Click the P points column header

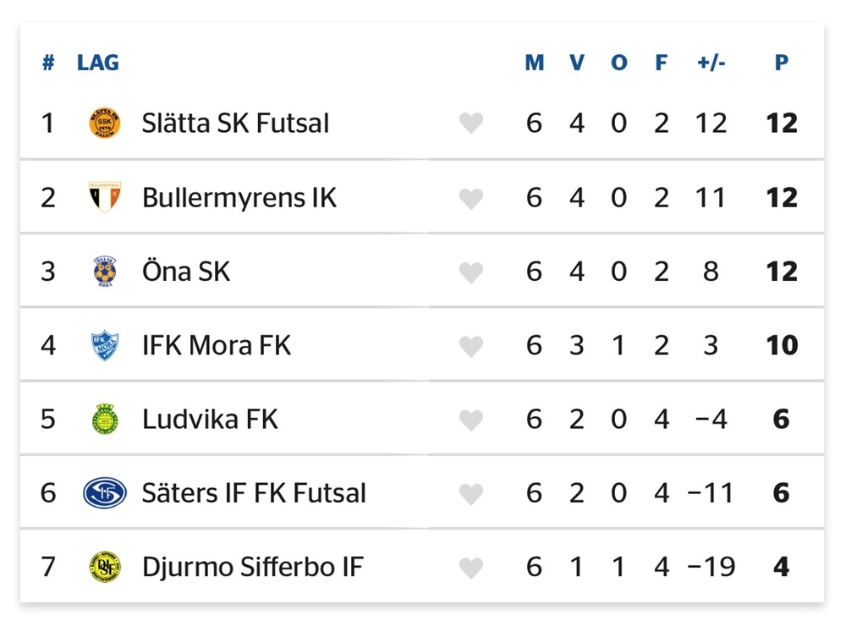pos(781,63)
